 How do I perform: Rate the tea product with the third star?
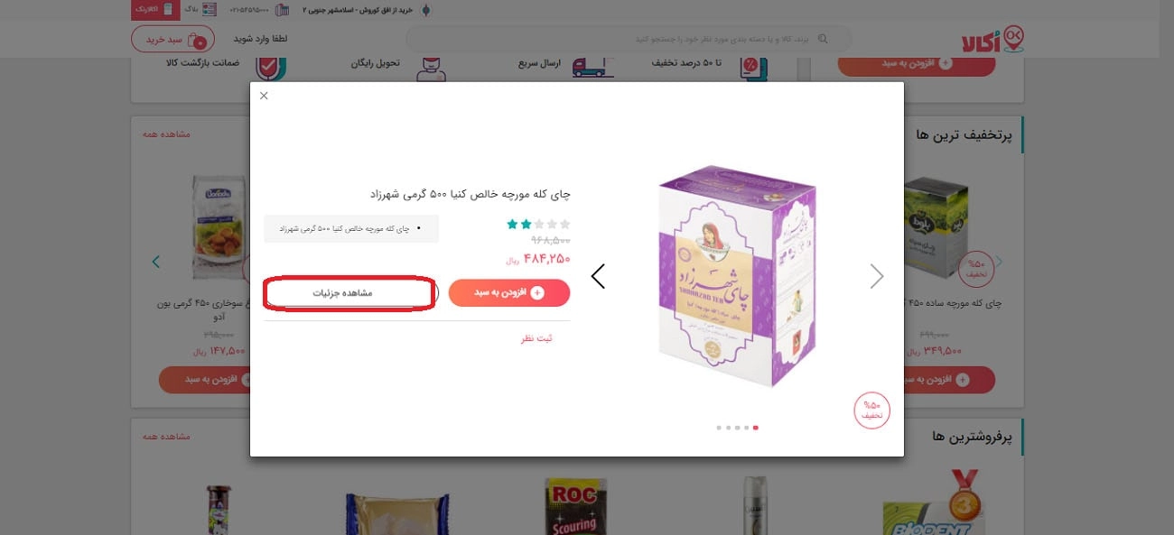tap(538, 225)
